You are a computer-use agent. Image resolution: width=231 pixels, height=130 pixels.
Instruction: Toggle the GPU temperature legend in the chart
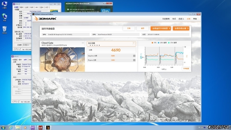(162, 43)
